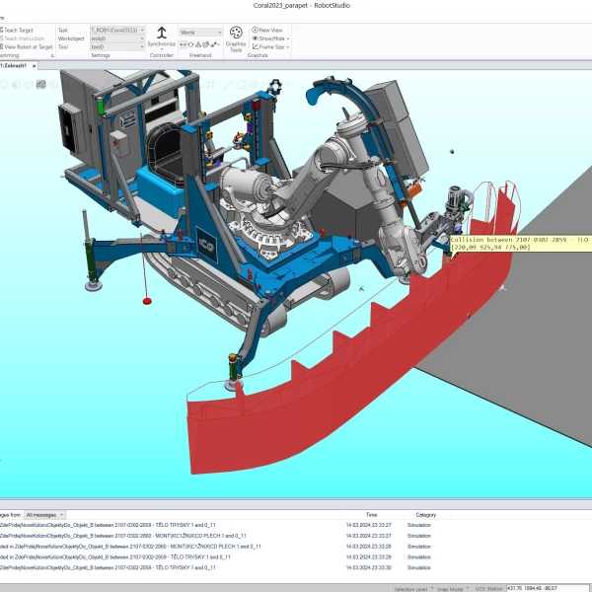
Task: Open the Frame Size dropdown
Action: click(x=270, y=46)
